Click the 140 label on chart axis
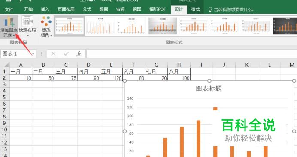The image size is (297, 157). pos(130,98)
